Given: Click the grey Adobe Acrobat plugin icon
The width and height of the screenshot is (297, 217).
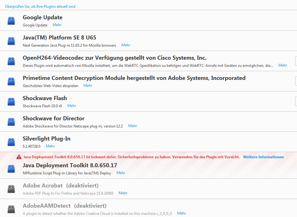Looking at the screenshot, I should tap(11, 189).
